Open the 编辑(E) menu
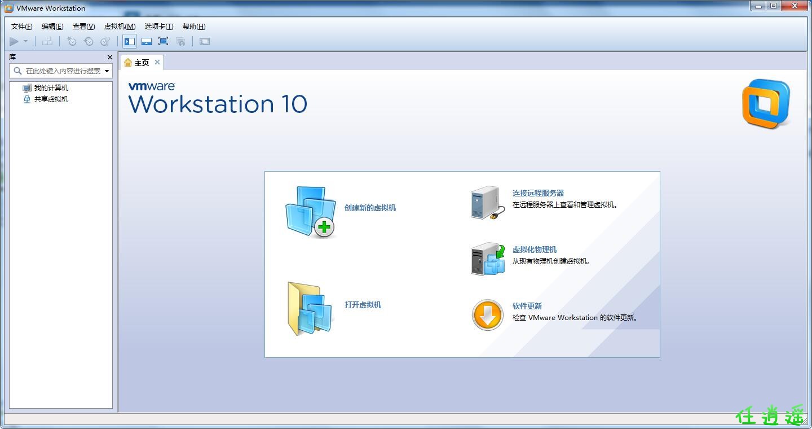 point(52,27)
